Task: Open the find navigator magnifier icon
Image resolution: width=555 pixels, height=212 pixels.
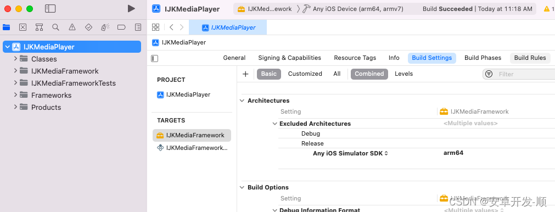Action: (x=55, y=27)
